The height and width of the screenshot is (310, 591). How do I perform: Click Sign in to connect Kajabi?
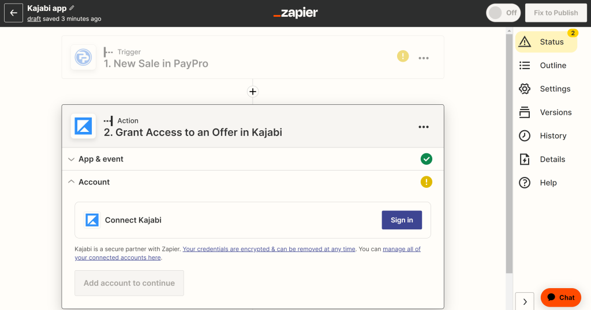coord(402,220)
